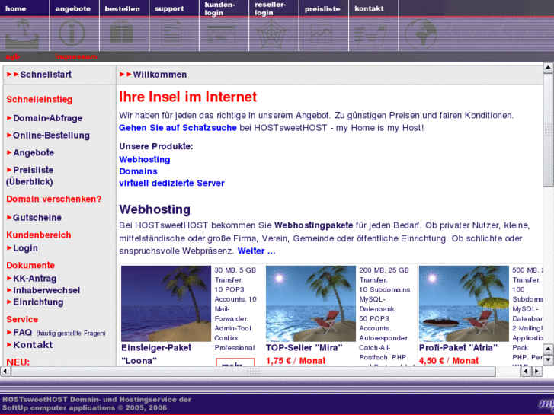
Task: Click the 'Einsteiger-Paket Loona' title
Action: 156,354
